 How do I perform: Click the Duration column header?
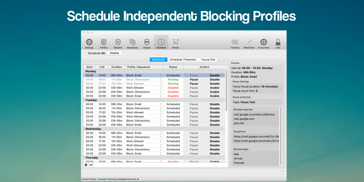[117, 67]
